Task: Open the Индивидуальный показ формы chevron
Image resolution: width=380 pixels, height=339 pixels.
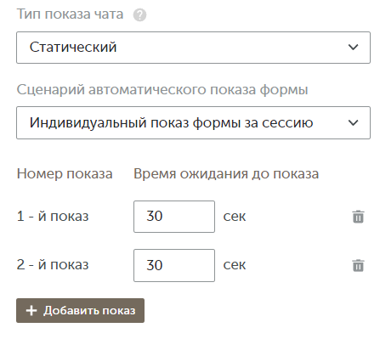Action: click(x=353, y=122)
